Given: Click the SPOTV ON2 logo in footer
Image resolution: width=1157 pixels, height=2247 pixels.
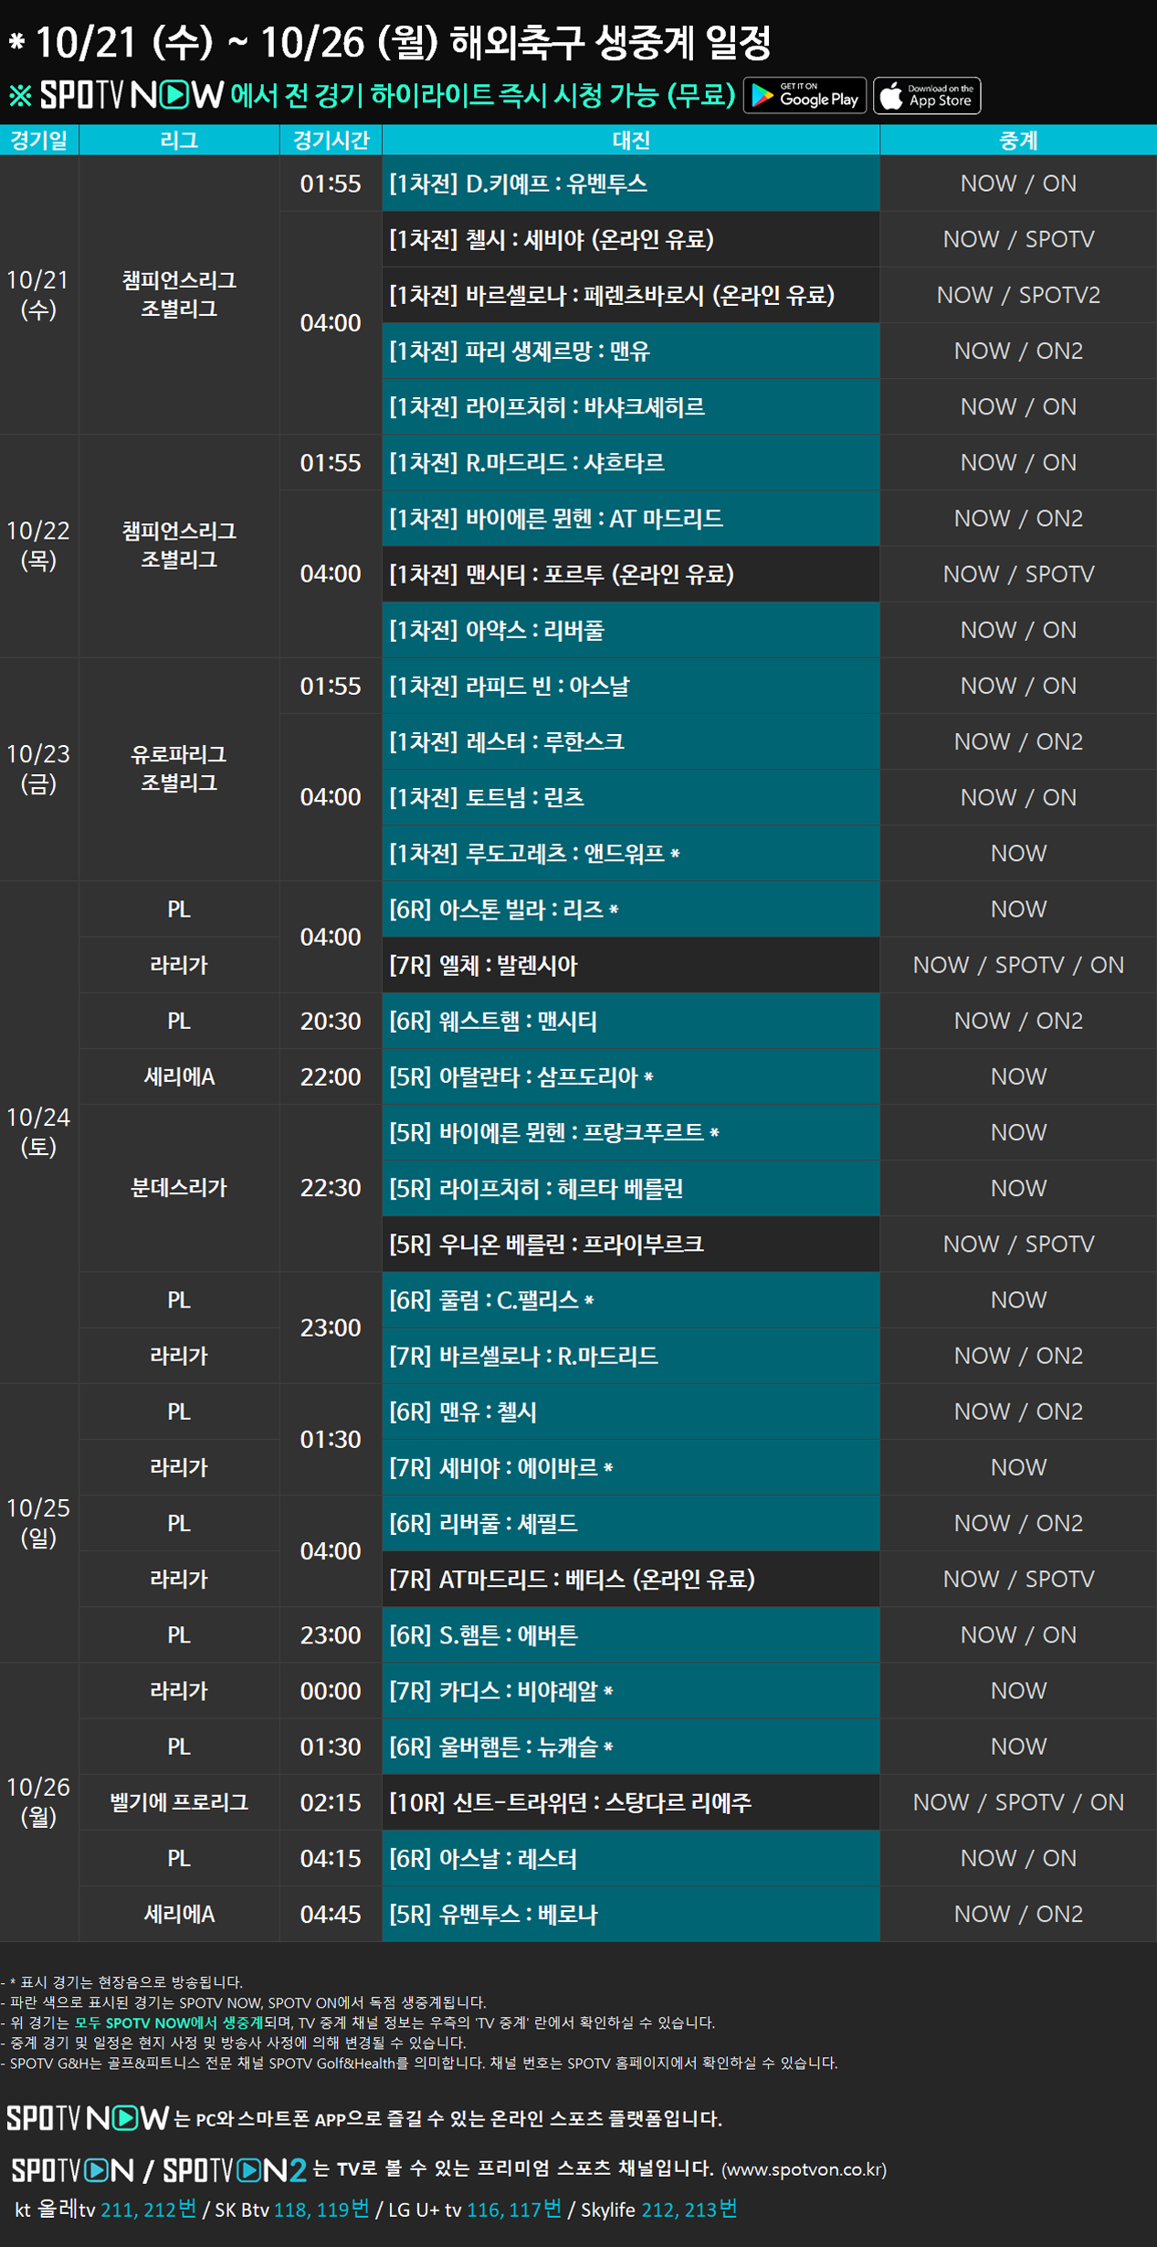Looking at the screenshot, I should pos(235,2169).
